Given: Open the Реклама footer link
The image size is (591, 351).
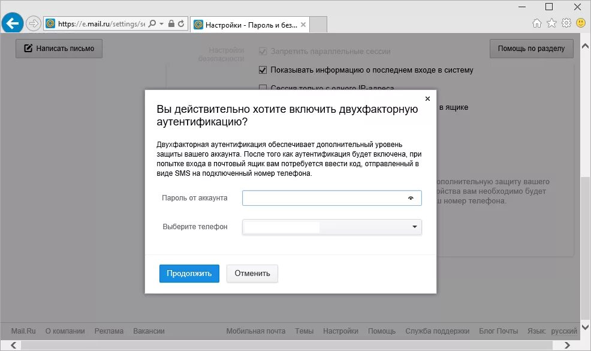Looking at the screenshot, I should point(109,331).
